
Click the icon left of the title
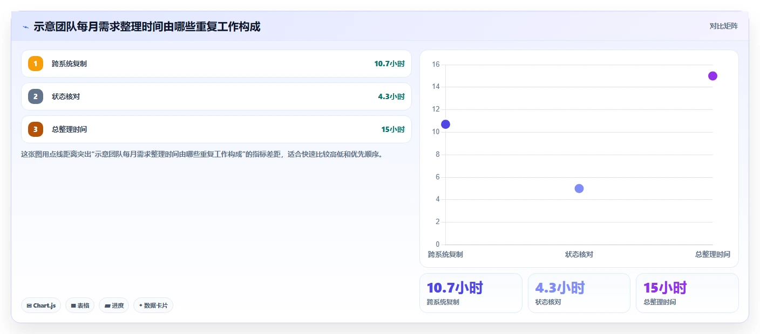coord(25,26)
